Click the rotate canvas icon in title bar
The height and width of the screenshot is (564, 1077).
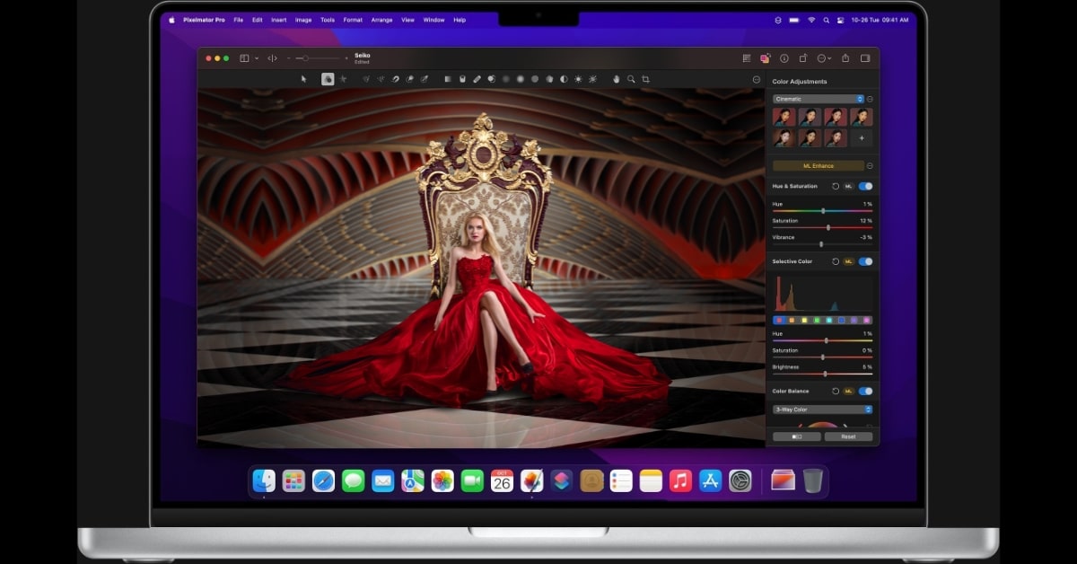click(x=803, y=58)
